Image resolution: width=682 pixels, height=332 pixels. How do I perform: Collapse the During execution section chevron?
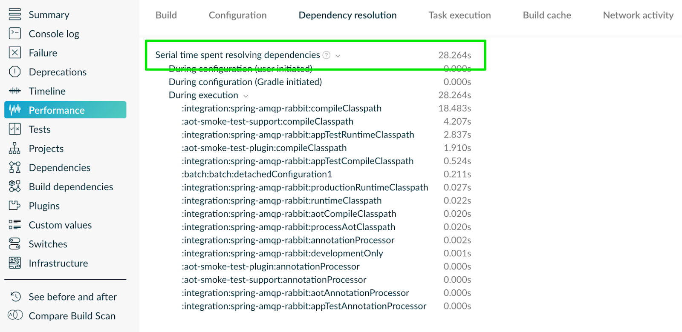[x=246, y=96]
